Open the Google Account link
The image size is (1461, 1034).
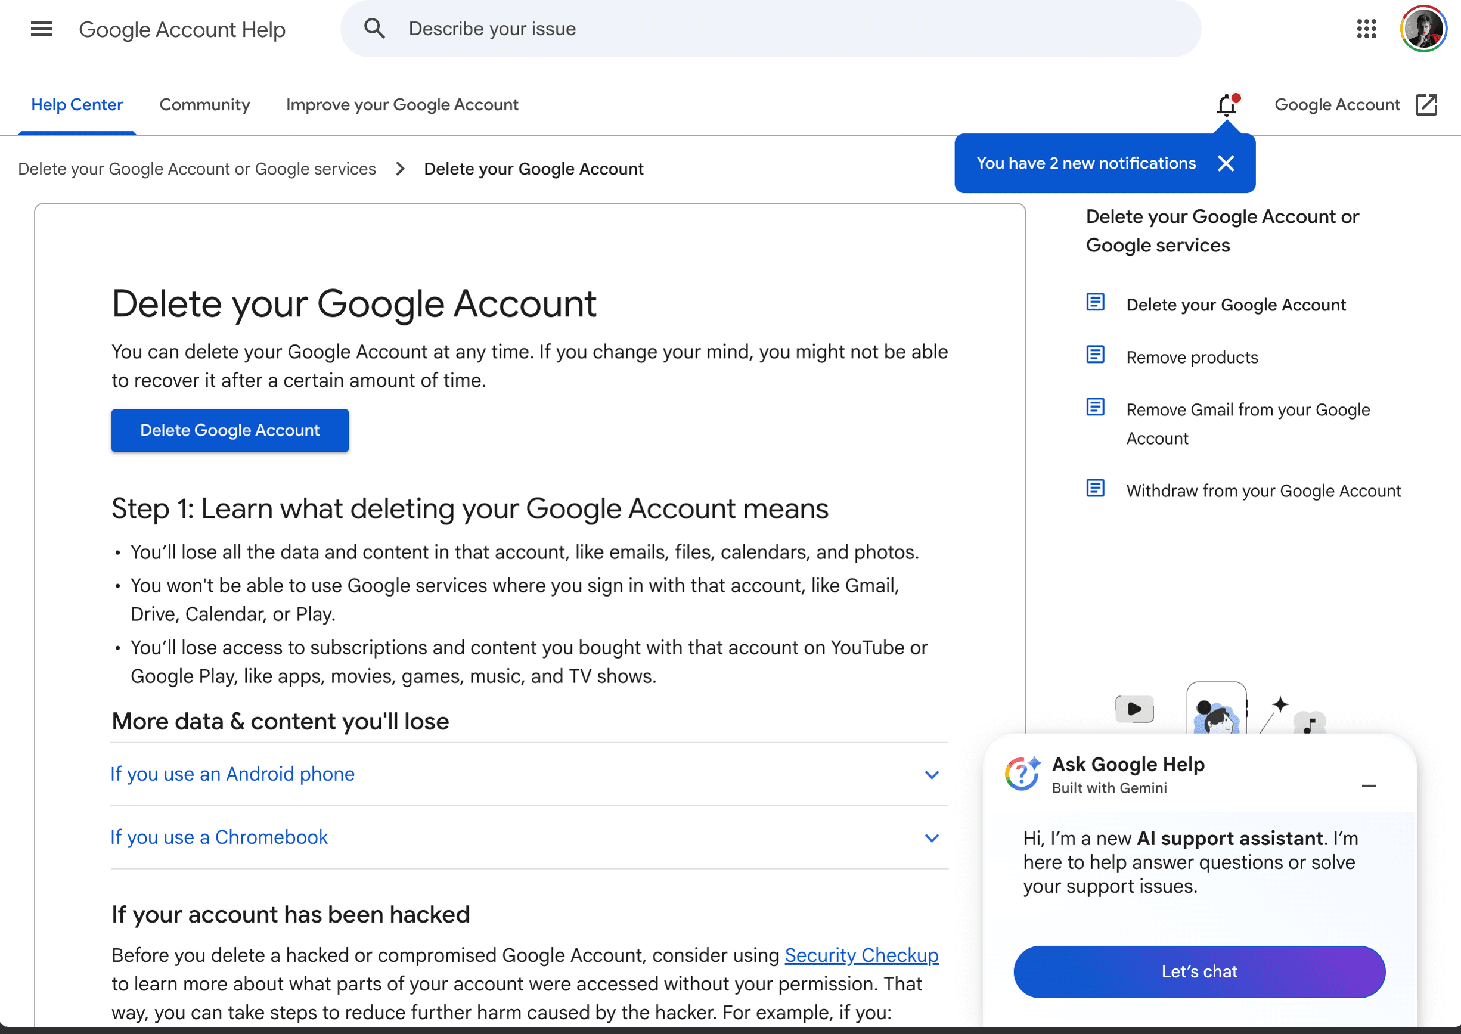click(x=1337, y=104)
